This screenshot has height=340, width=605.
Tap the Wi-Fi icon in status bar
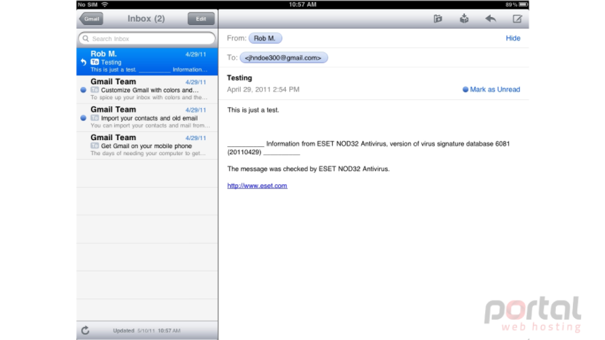pyautogui.click(x=105, y=5)
